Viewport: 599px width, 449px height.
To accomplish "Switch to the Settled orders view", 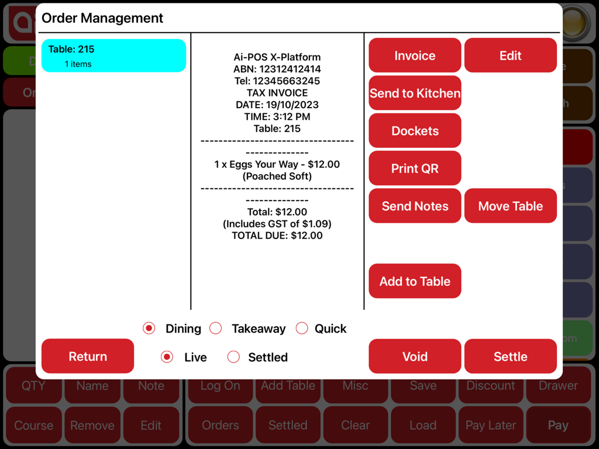I will [233, 357].
